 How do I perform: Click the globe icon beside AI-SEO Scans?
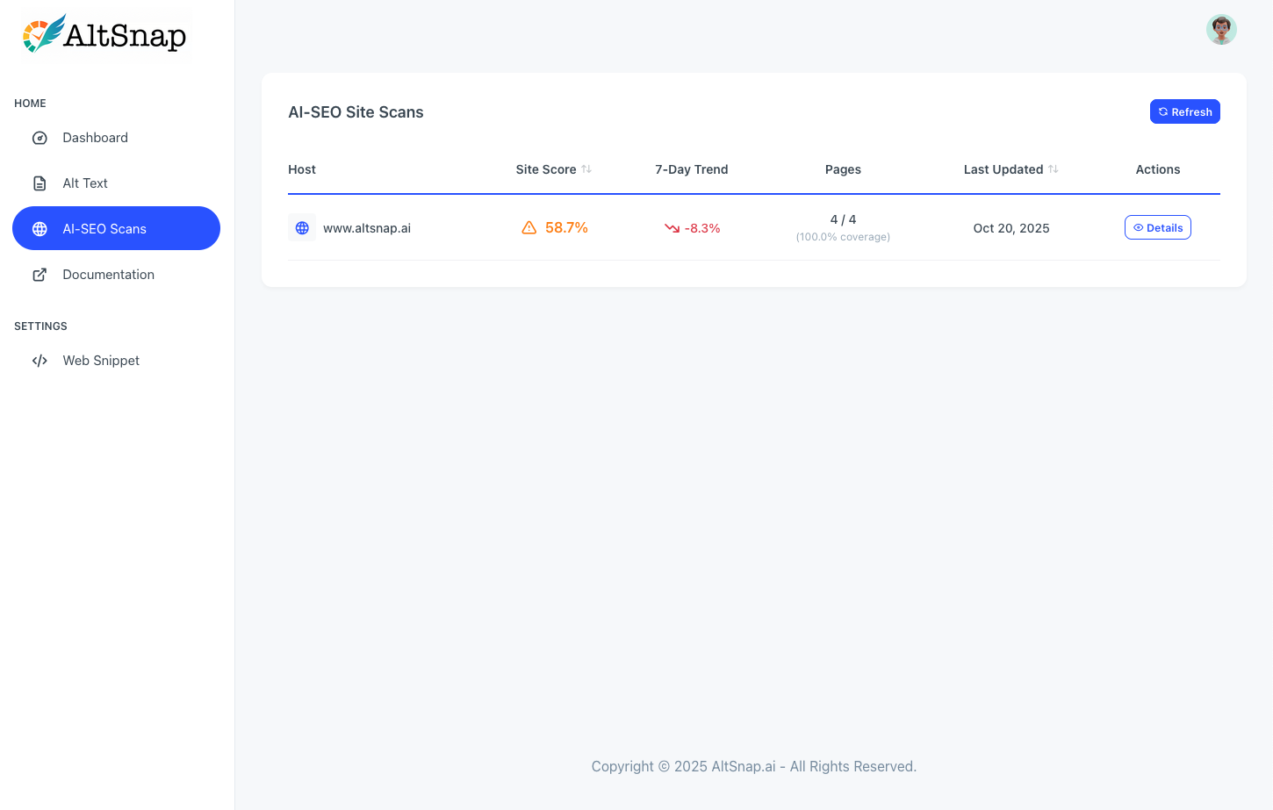(40, 228)
